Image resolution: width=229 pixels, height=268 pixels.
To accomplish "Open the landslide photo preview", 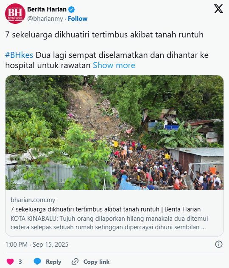I will tap(114, 132).
